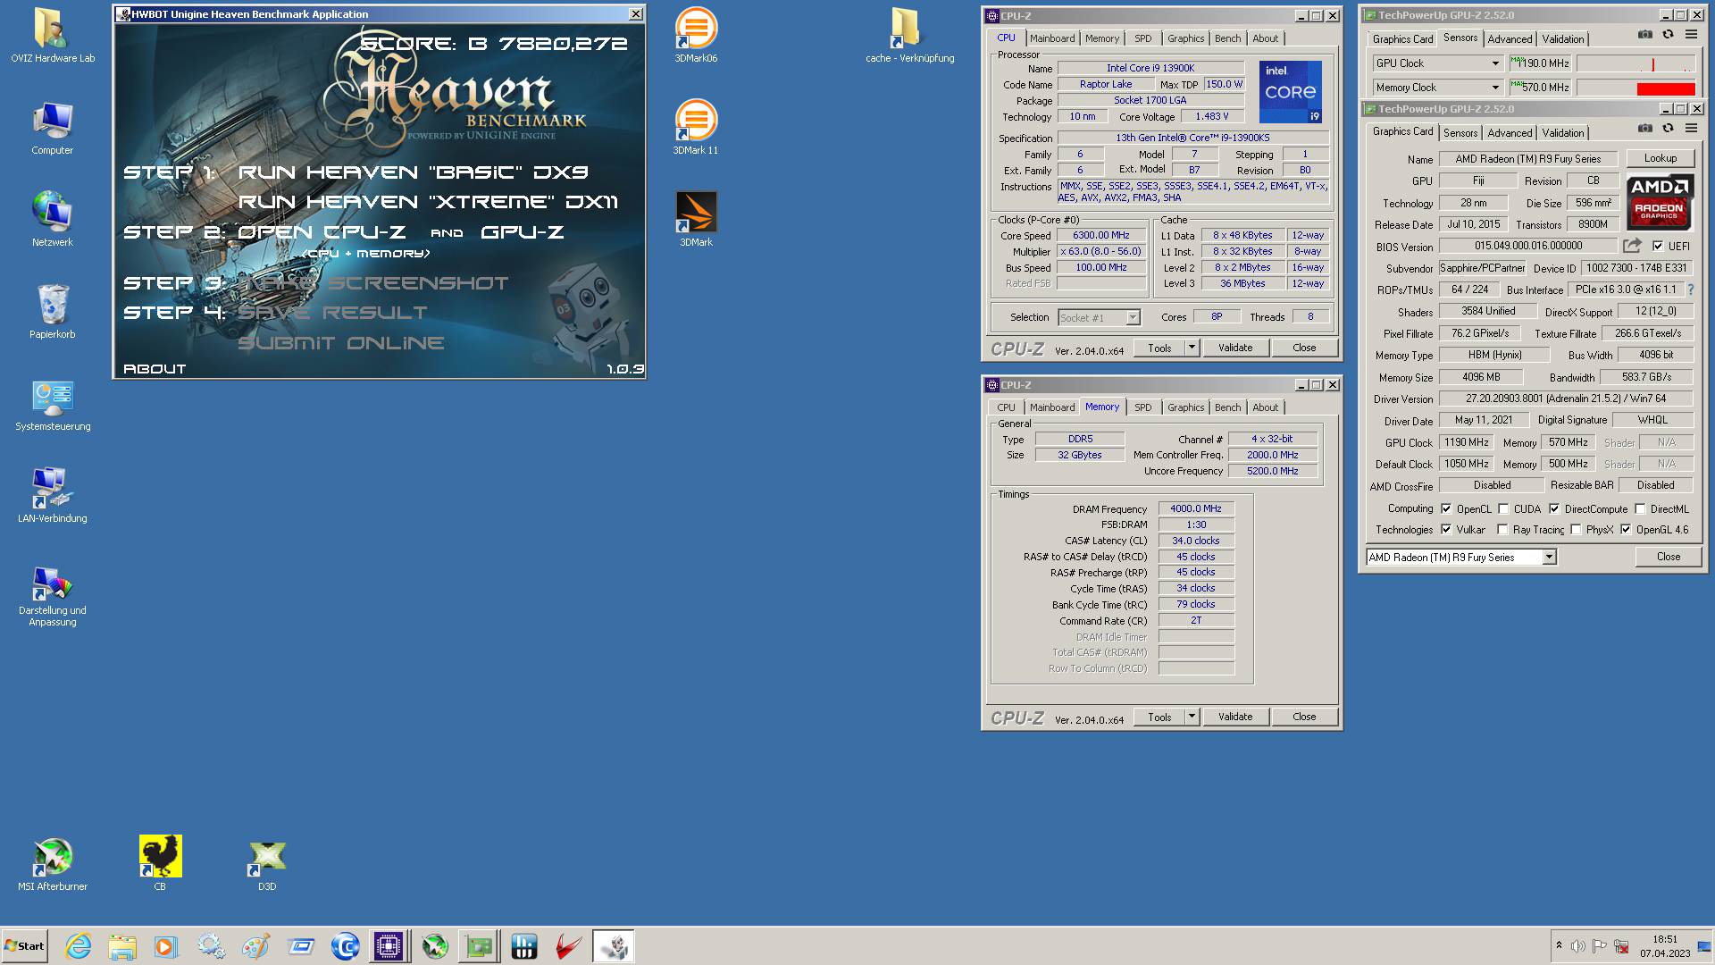Image resolution: width=1715 pixels, height=965 pixels.
Task: Open LAN-Verbindung desktop shortcut
Action: pos(53,496)
